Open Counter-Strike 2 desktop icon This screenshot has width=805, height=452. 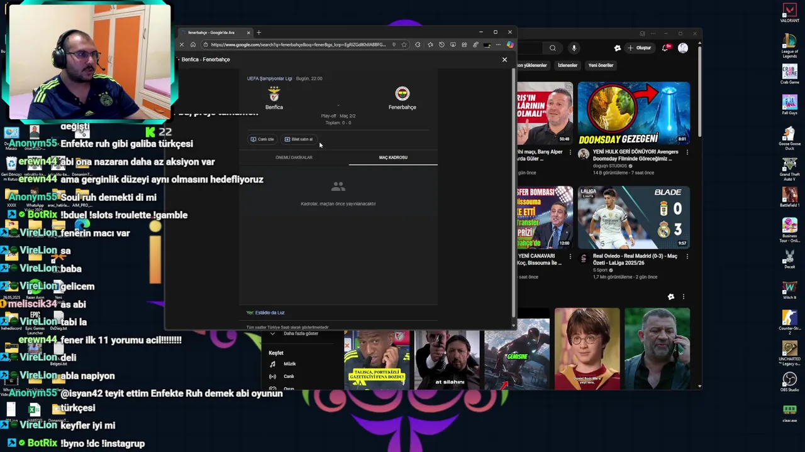[x=789, y=322]
